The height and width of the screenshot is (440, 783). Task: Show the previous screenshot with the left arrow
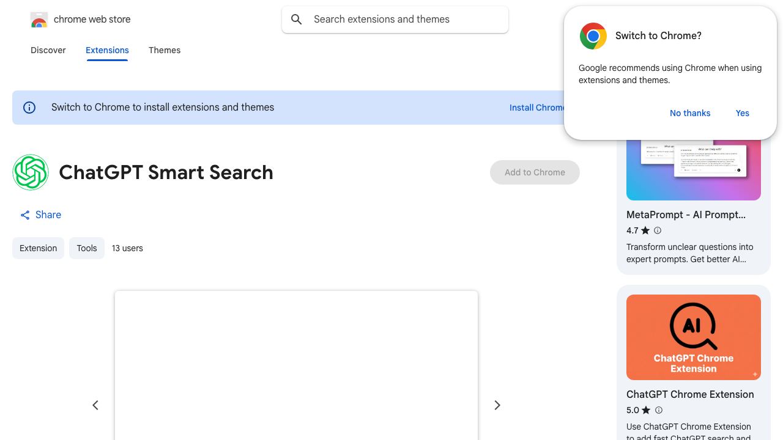pos(95,405)
